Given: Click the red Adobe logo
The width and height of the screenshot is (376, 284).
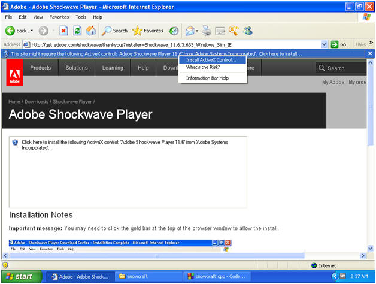Looking at the screenshot, I should click(14, 72).
